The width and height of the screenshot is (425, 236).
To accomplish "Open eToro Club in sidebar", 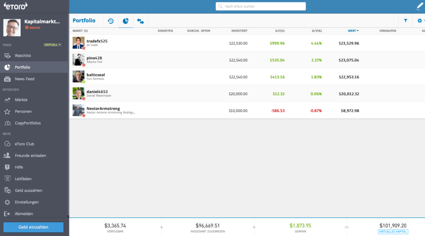I will tap(24, 144).
